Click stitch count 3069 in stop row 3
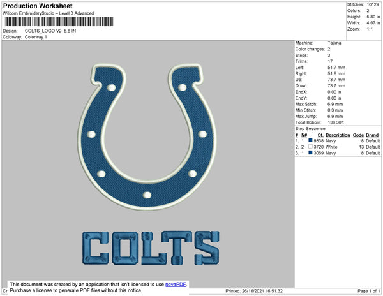This screenshot has height=296, width=383. 319,153
